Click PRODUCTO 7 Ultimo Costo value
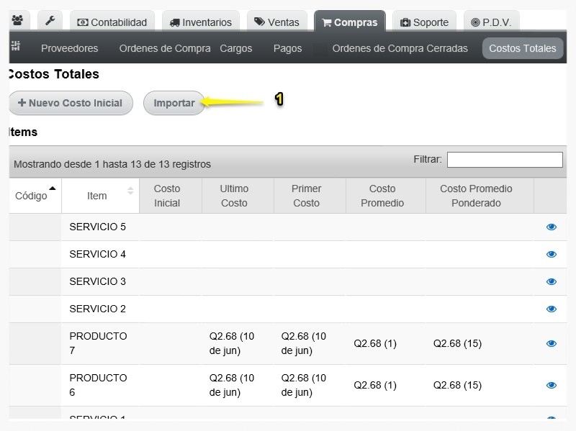Viewport: 576px width, 431px height. (232, 343)
